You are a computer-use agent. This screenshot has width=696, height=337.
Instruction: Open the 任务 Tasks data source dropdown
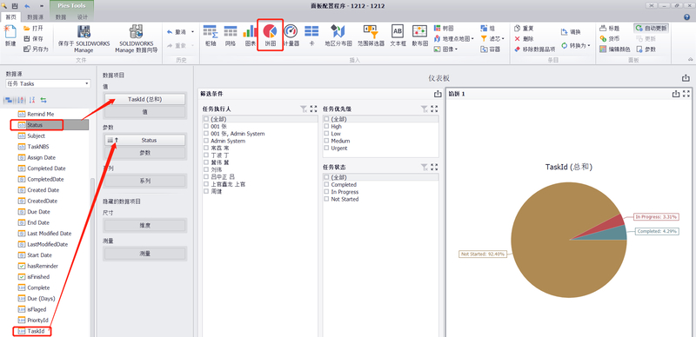pos(86,83)
